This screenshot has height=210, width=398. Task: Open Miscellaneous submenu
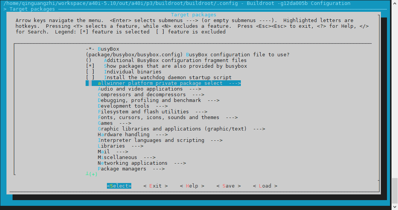click(127, 157)
